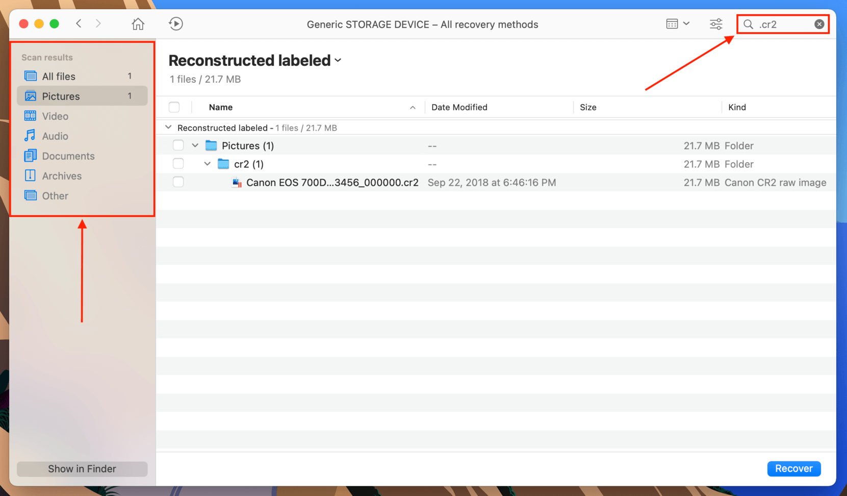Minimize window with the yellow button
Image resolution: width=847 pixels, height=496 pixels.
pos(39,23)
